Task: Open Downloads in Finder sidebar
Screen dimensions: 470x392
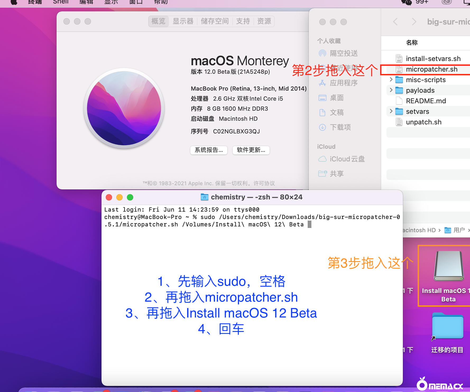Action: 340,127
